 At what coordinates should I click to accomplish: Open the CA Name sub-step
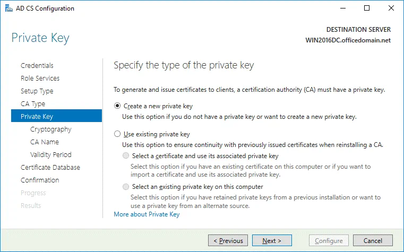coord(45,142)
